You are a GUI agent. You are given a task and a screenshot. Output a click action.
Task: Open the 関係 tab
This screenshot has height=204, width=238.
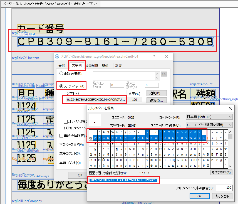pyautogui.click(x=105, y=66)
